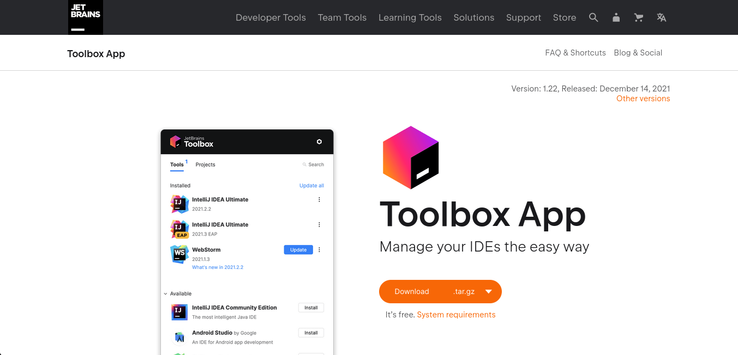The height and width of the screenshot is (355, 738).
Task: Collapse the Available section
Action: 165,293
